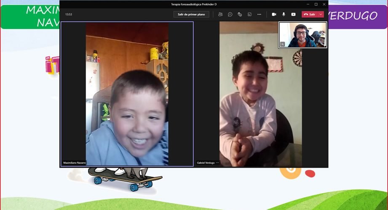
Task: Open options next to Gabriel Verdugo name
Action: click(x=217, y=163)
